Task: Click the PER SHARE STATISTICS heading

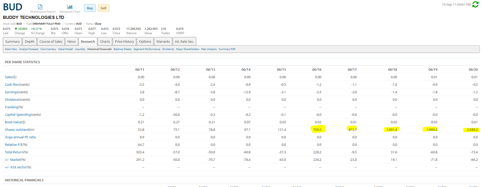Action: pos(22,62)
